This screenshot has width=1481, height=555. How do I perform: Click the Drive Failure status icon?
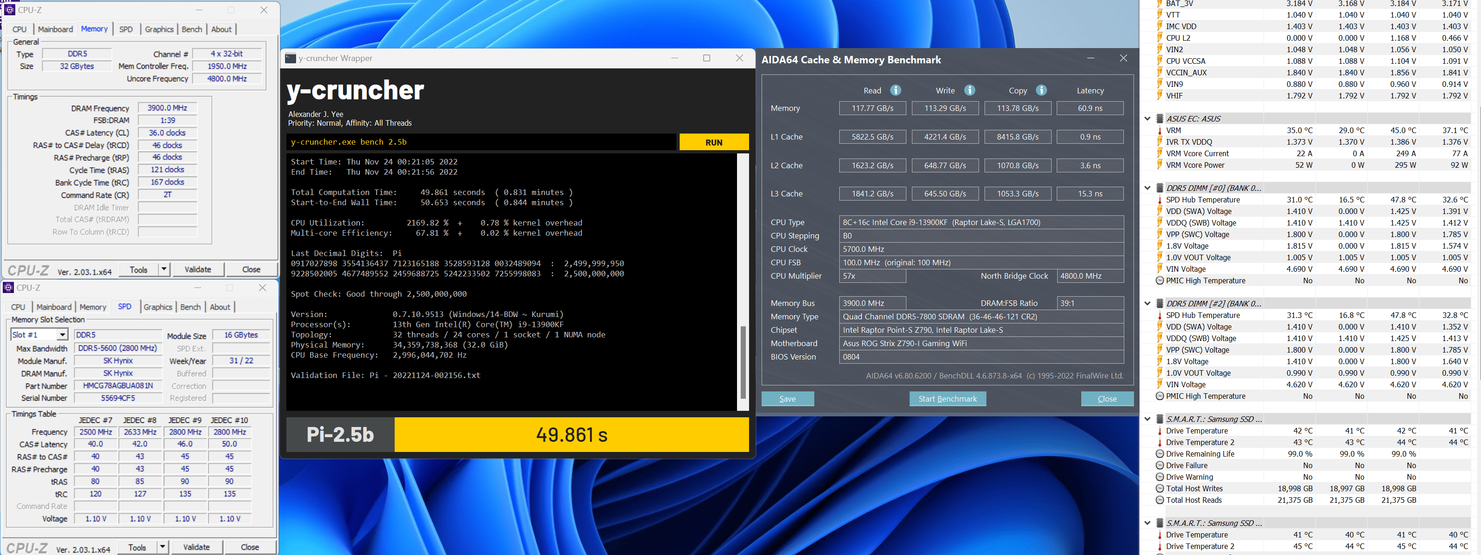point(1159,465)
